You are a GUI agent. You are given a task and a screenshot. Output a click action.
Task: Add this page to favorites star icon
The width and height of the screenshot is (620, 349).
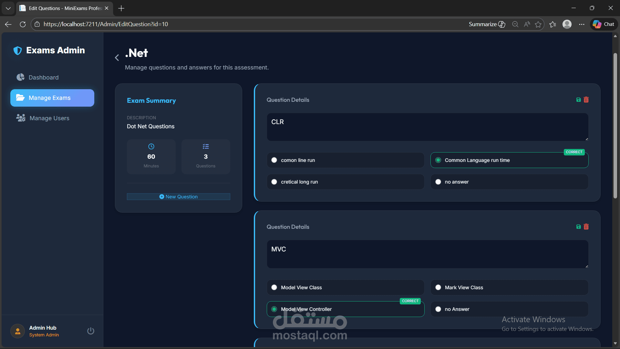click(538, 24)
